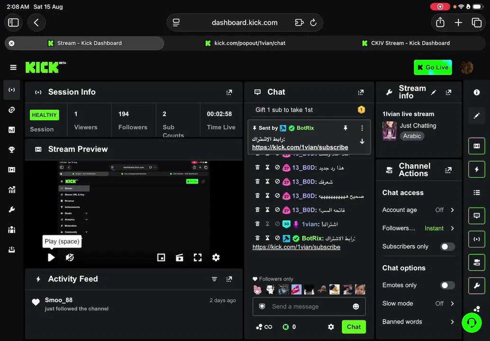Screen dimensions: 490x341
Task: Open the Moderation wrench icon in left sidebar
Action: tap(11, 209)
